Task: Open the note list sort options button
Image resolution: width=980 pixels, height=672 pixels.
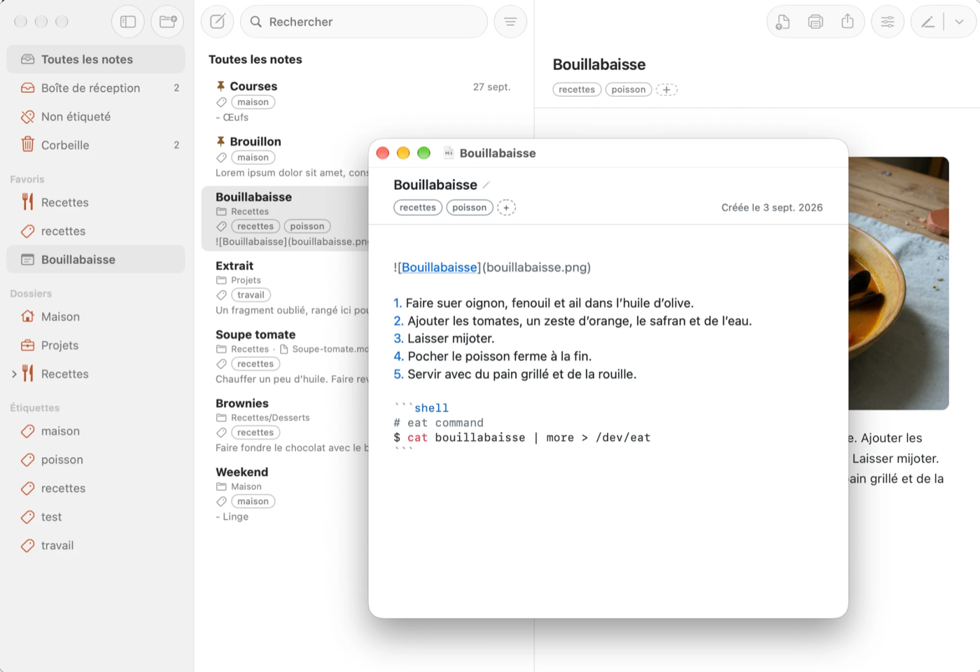Action: [510, 22]
